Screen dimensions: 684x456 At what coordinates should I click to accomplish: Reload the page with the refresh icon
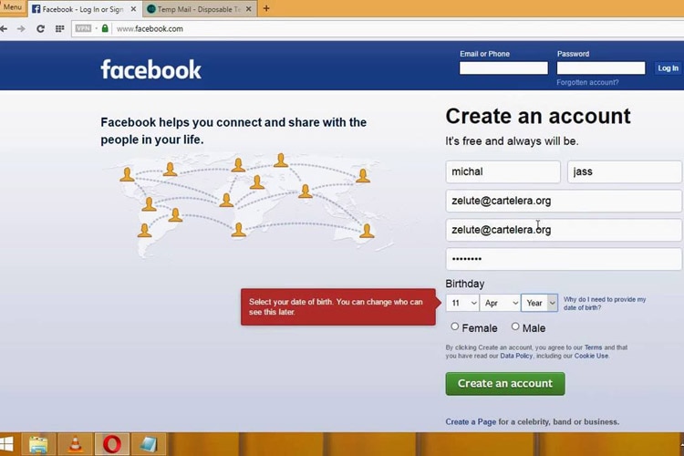[x=40, y=28]
